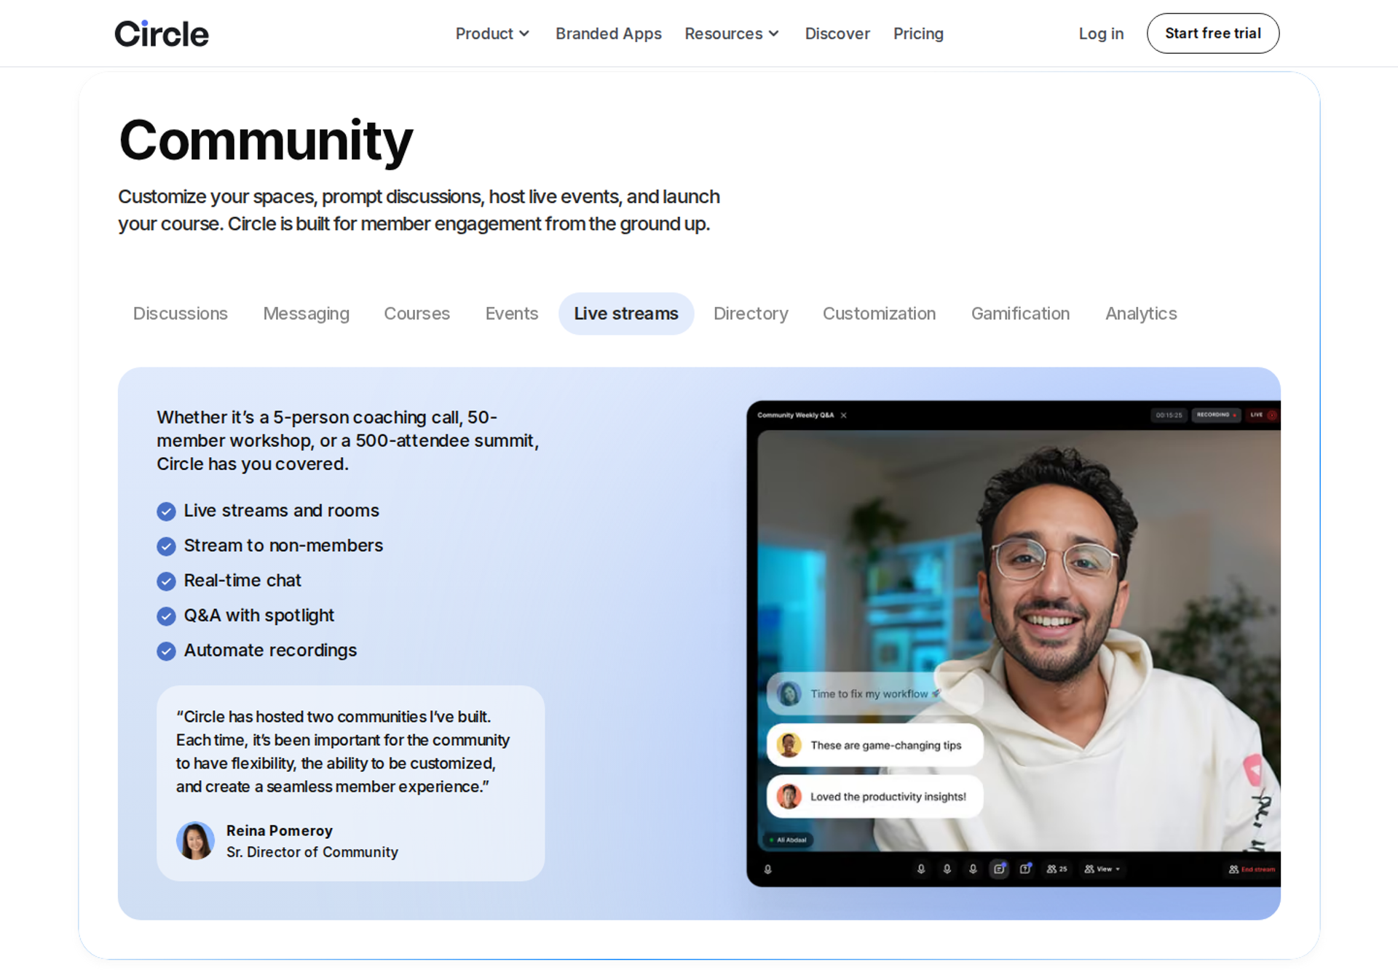Image resolution: width=1398 pixels, height=970 pixels.
Task: Click avatar on 'Loved the productivity insights!' message
Action: pyautogui.click(x=789, y=797)
